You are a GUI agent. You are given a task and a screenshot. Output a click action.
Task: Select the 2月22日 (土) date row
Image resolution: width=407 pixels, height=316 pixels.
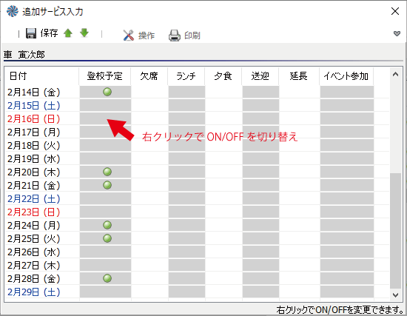[x=34, y=199]
